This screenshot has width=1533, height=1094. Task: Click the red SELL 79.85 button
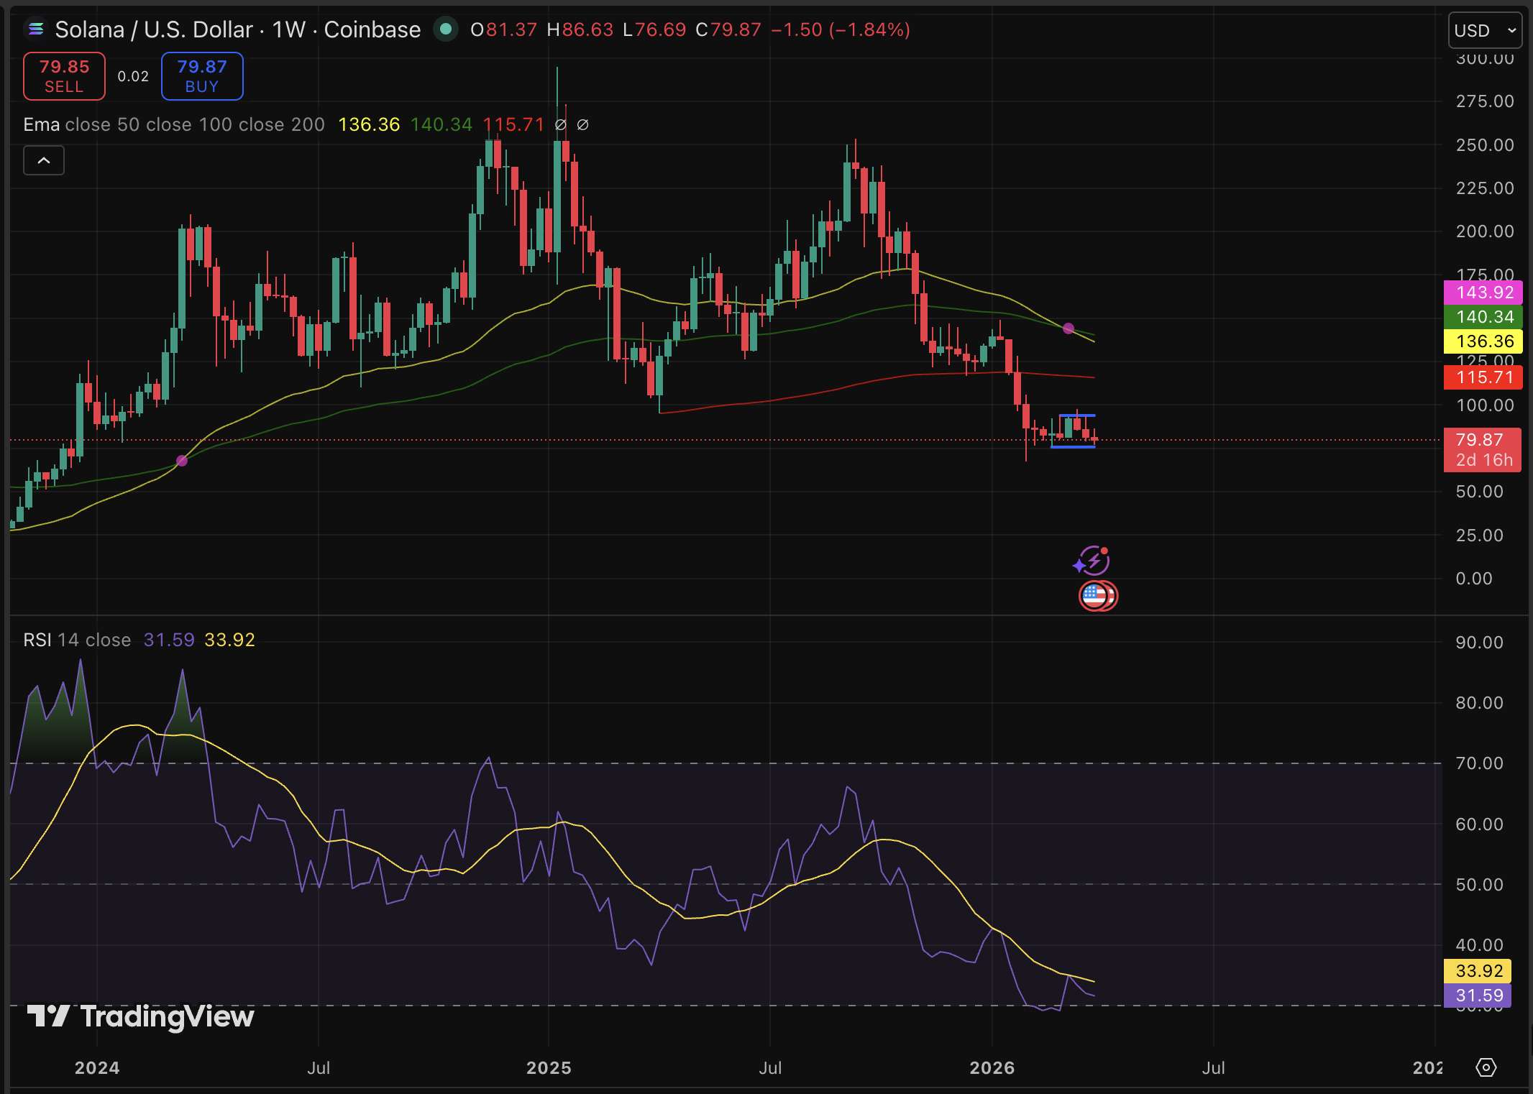click(x=63, y=75)
